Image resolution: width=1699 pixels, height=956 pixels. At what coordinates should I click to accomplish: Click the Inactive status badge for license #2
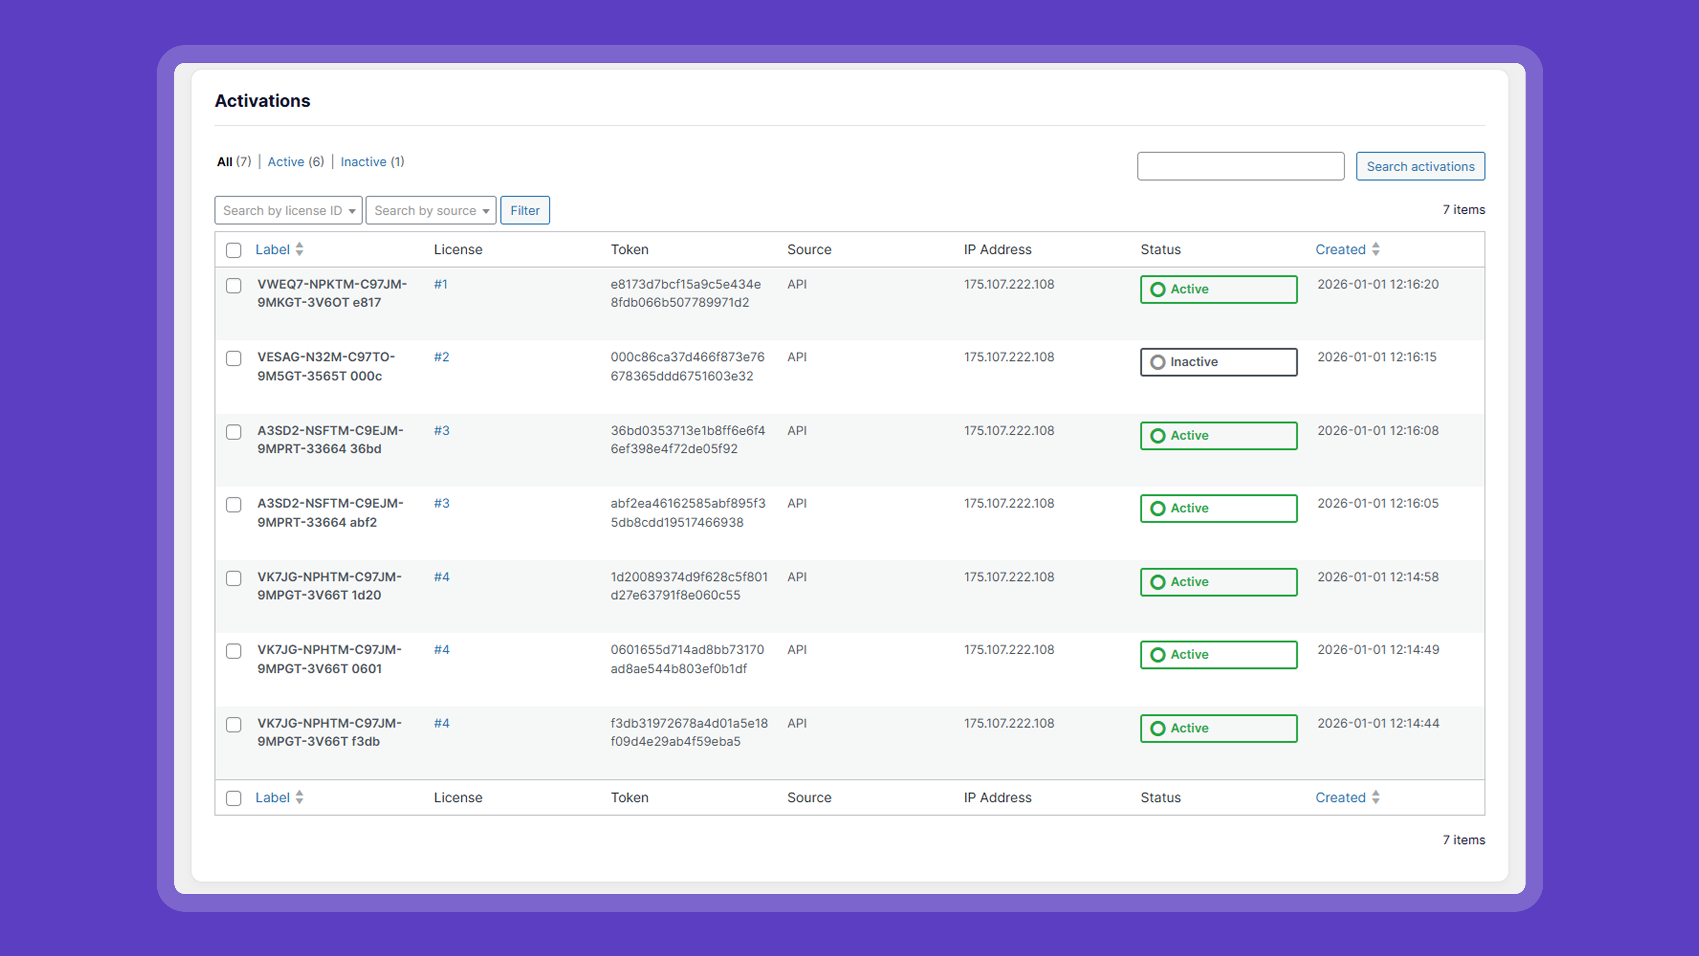1218,362
